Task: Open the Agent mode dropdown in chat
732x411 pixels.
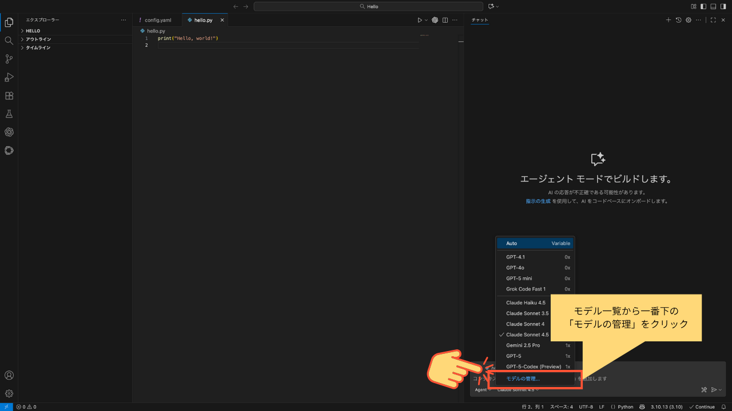Action: pos(482,389)
